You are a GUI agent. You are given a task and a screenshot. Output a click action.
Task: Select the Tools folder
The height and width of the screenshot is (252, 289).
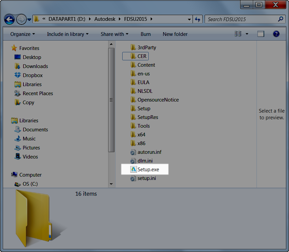point(140,126)
